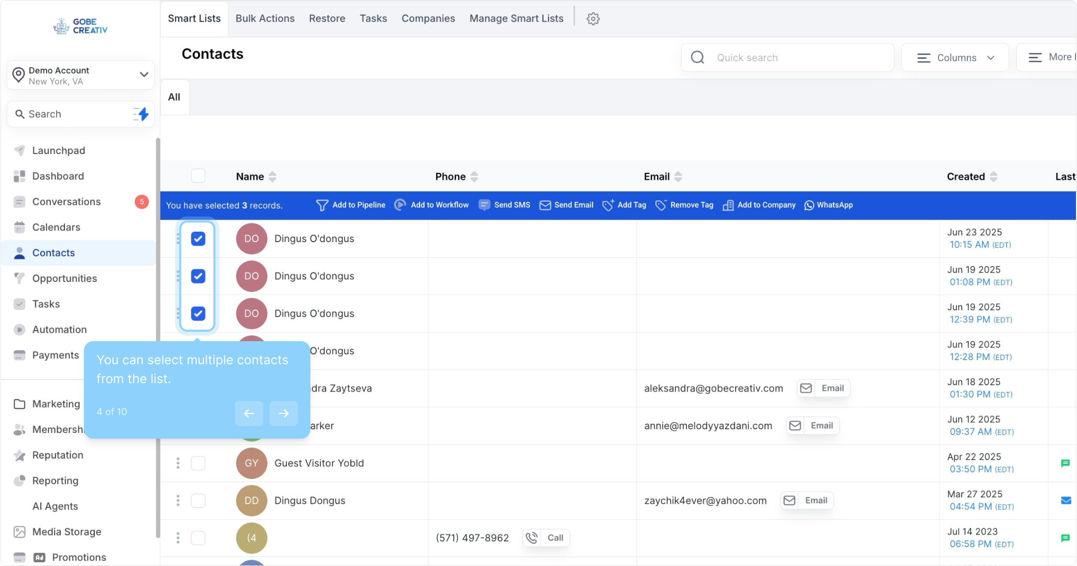
Task: Toggle the select-all header checkbox
Action: point(198,176)
